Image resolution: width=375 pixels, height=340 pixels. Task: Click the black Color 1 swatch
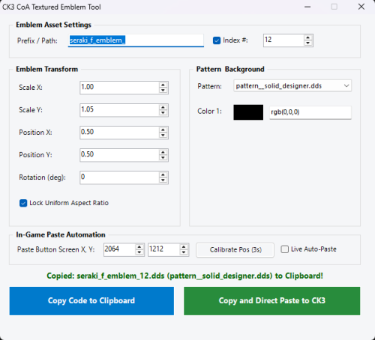point(248,112)
